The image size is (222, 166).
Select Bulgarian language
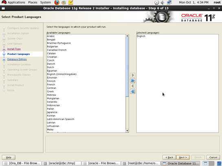click(53, 47)
